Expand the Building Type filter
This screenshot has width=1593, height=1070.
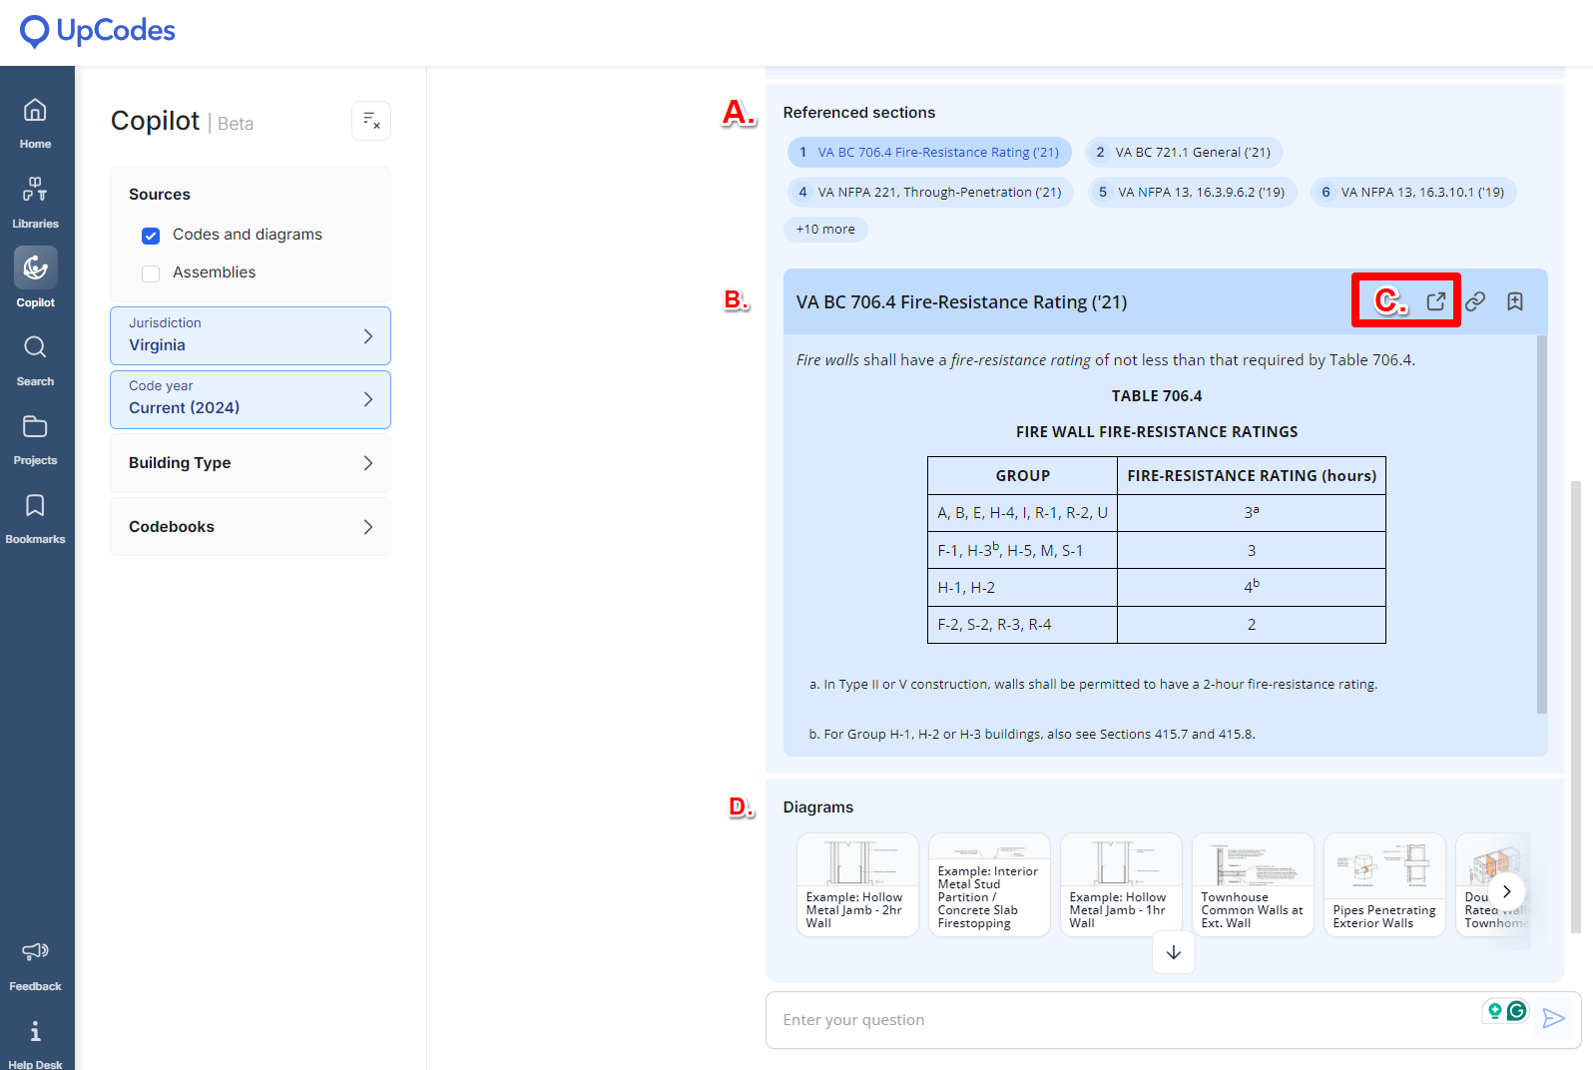tap(251, 463)
